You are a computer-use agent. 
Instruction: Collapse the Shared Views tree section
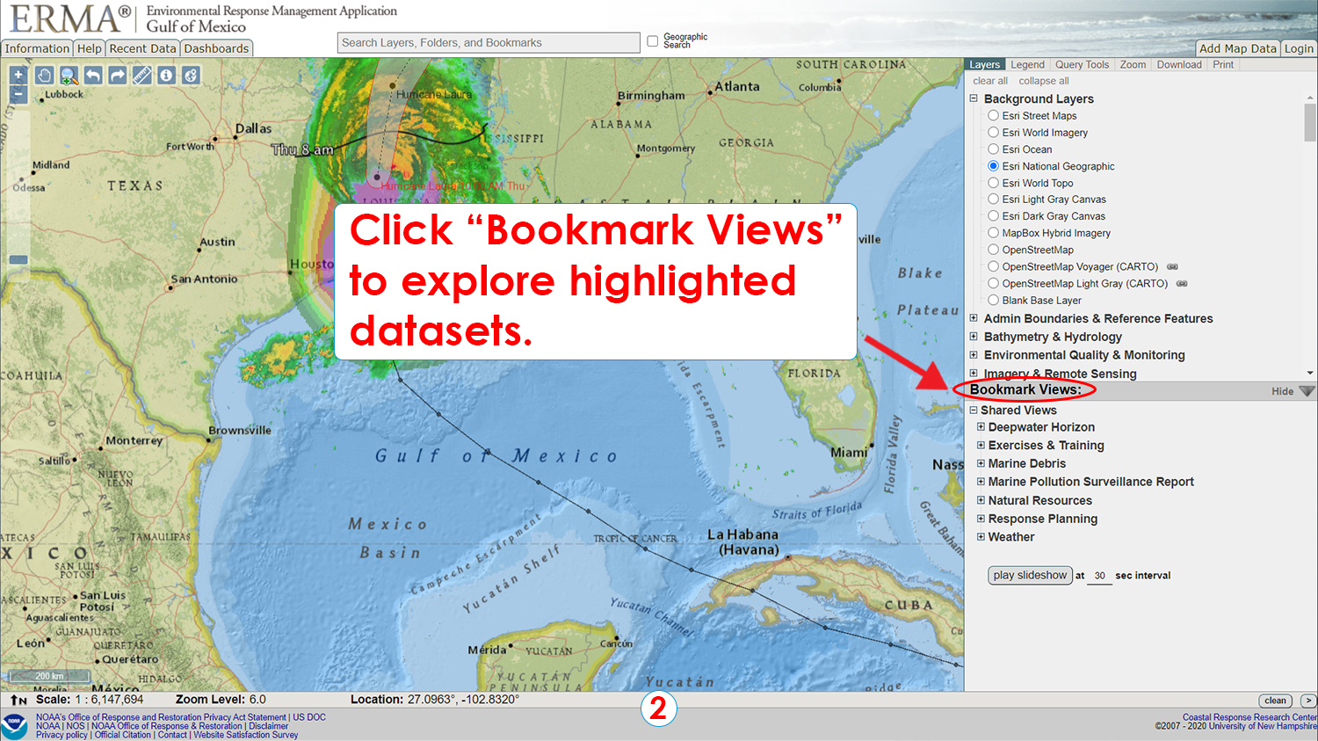point(973,410)
